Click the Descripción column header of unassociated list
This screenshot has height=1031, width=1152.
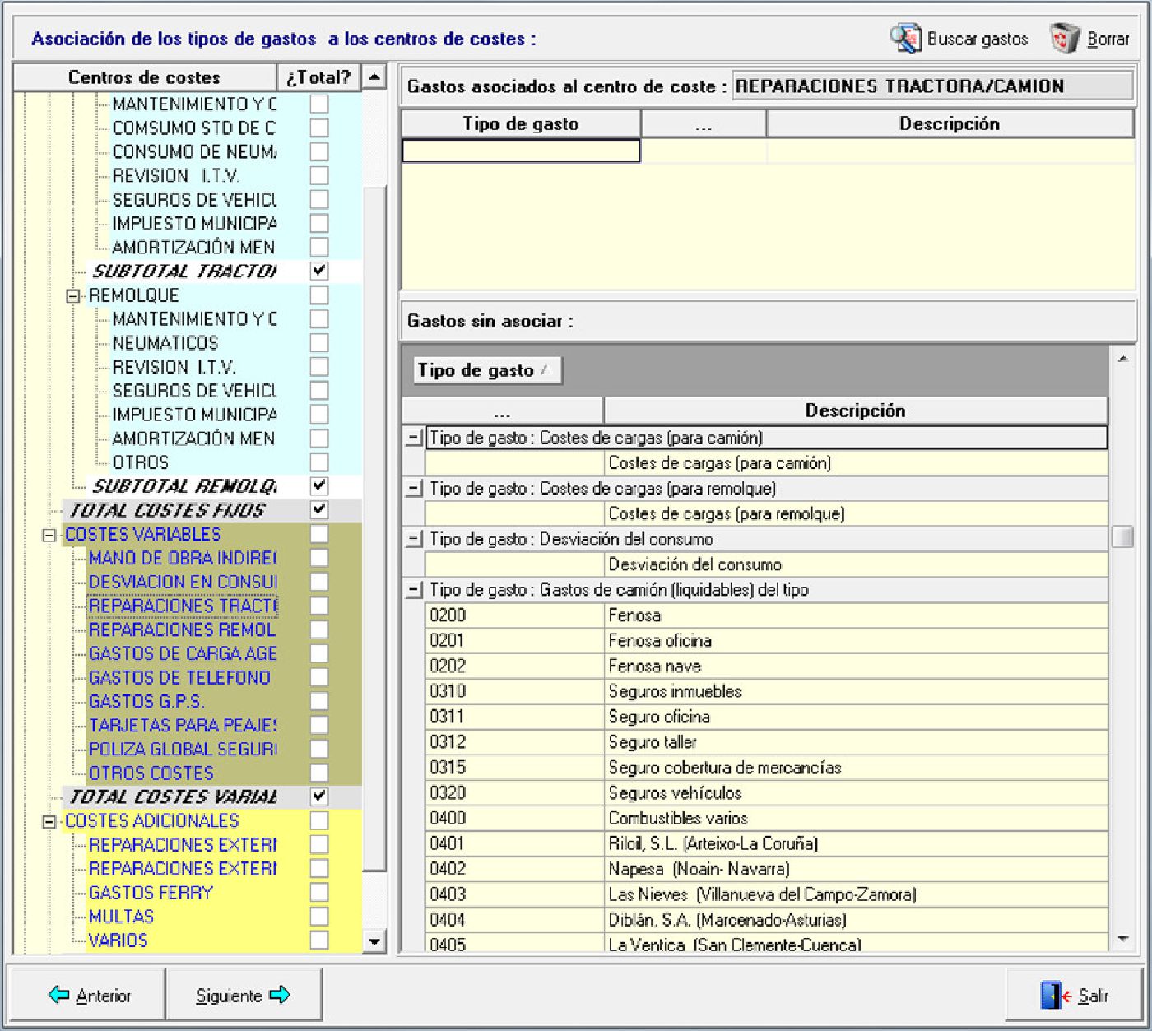pyautogui.click(x=855, y=411)
